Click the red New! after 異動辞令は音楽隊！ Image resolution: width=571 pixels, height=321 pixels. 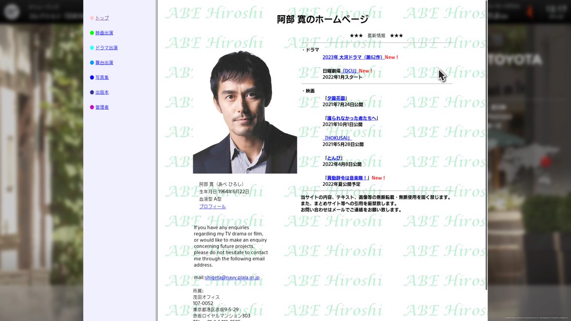click(378, 178)
